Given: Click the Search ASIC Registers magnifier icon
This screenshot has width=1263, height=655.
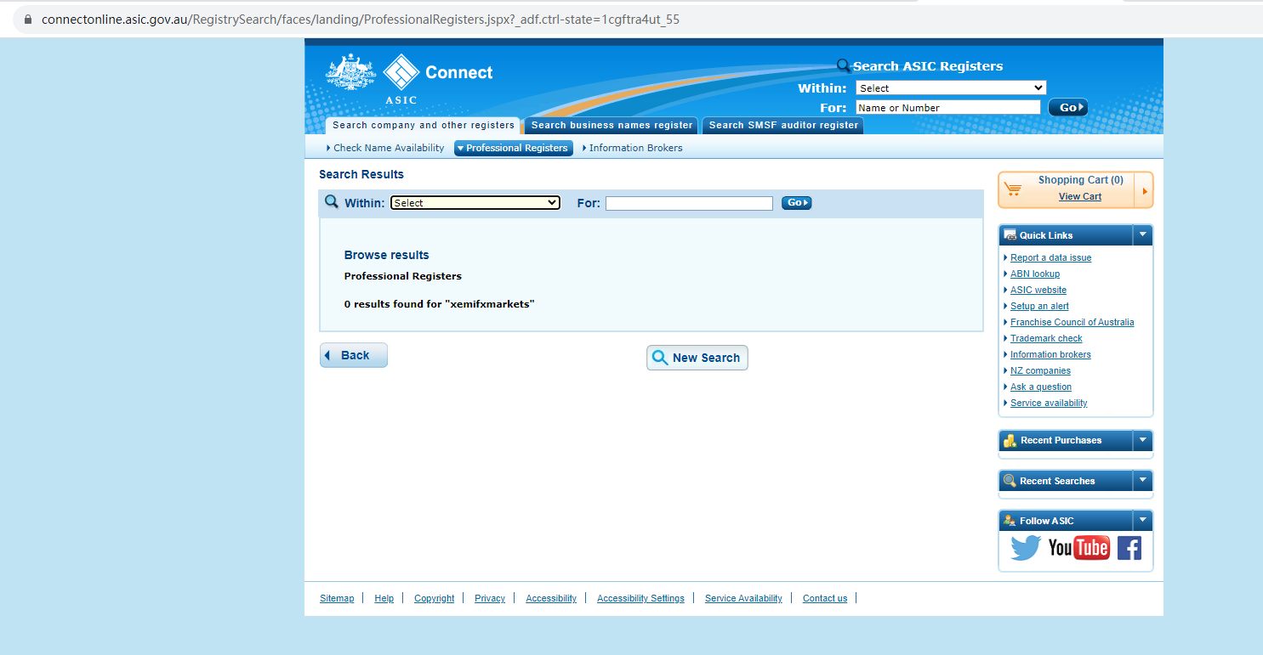Looking at the screenshot, I should pyautogui.click(x=844, y=65).
